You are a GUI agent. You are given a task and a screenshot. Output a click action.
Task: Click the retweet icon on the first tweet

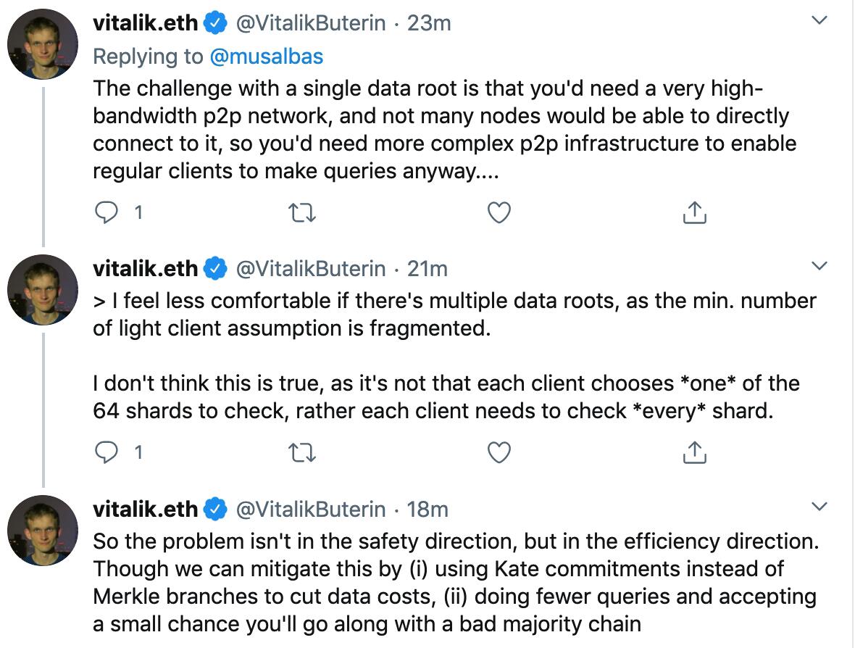coord(303,212)
